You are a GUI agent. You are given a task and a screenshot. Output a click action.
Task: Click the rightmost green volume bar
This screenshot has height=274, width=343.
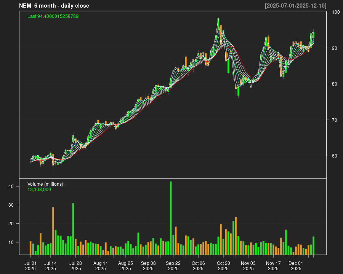[313, 245]
